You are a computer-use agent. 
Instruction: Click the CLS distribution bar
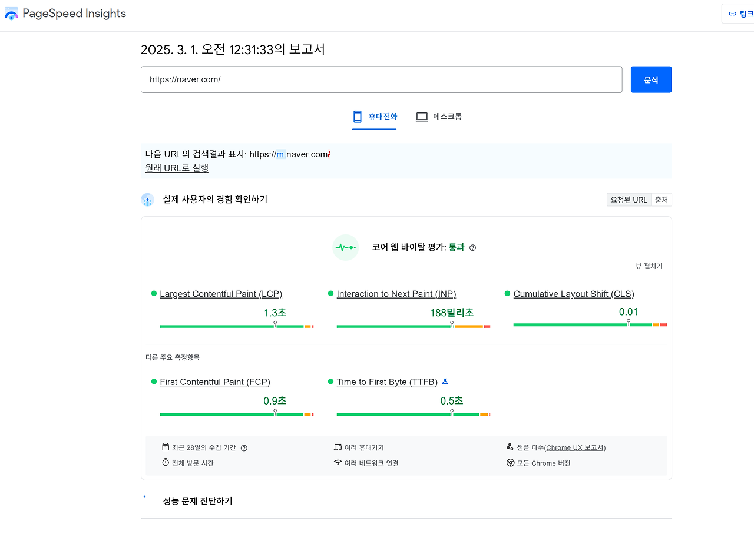(590, 324)
